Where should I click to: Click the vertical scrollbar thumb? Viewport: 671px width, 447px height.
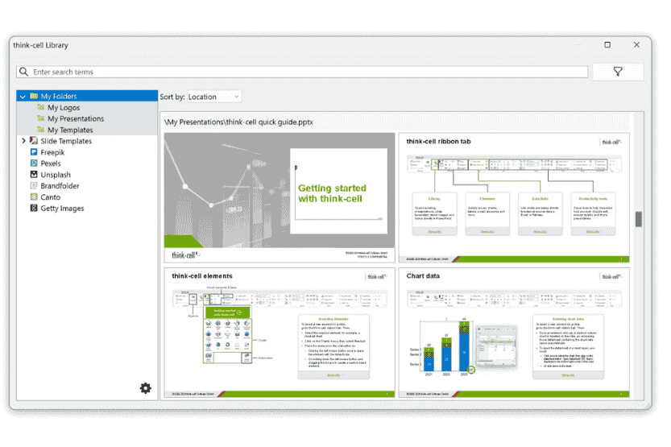point(638,220)
